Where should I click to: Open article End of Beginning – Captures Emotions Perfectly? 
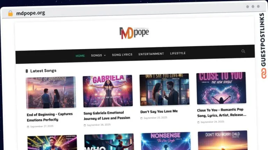tap(50, 117)
